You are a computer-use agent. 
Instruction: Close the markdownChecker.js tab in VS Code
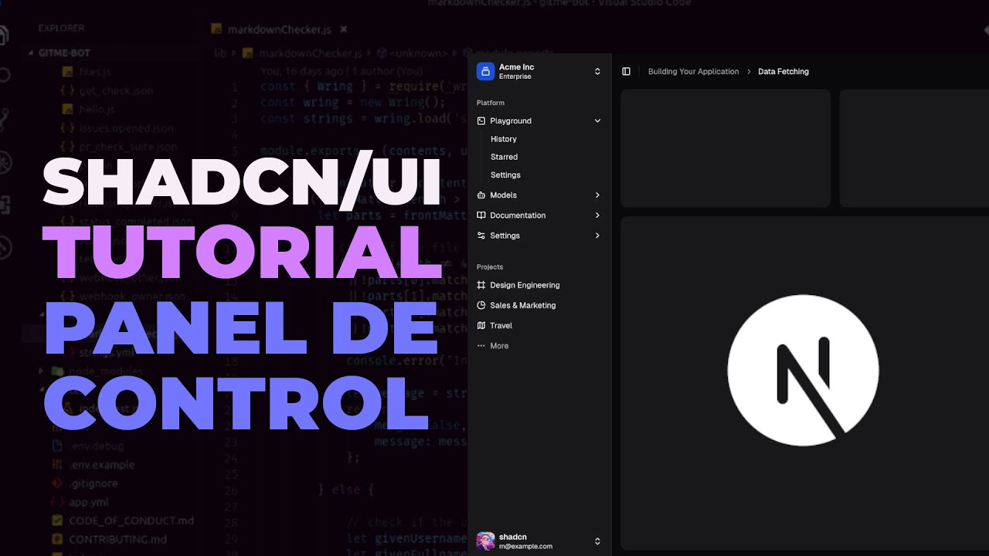tap(344, 29)
